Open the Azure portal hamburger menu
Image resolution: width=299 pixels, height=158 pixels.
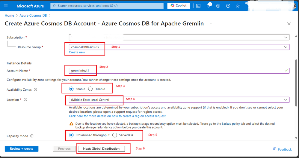pos(6,6)
